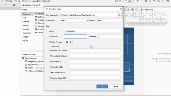Click the Alias field containing FrutiAppKey

point(92,31)
